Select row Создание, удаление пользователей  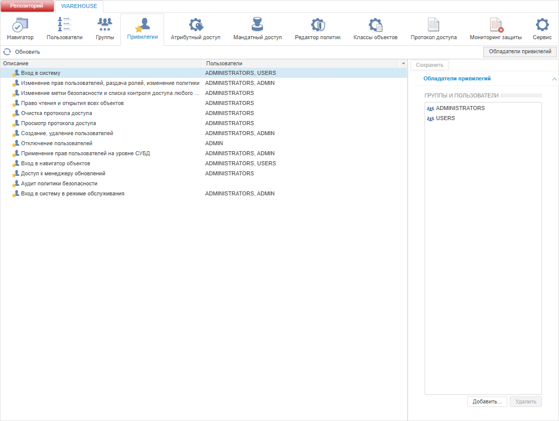pos(204,133)
